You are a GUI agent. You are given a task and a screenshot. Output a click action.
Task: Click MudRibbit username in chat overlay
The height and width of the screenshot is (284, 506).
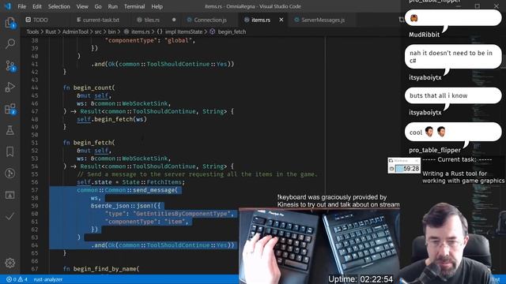click(424, 35)
